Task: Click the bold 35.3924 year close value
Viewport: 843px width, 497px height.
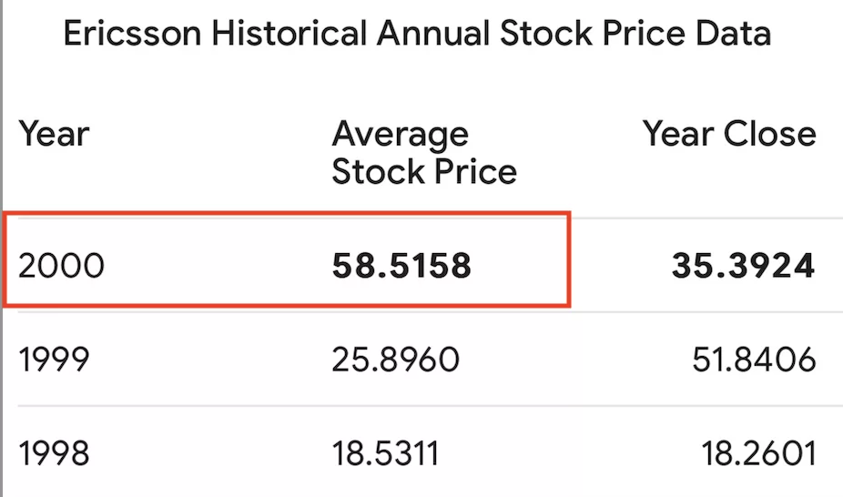Action: click(743, 266)
